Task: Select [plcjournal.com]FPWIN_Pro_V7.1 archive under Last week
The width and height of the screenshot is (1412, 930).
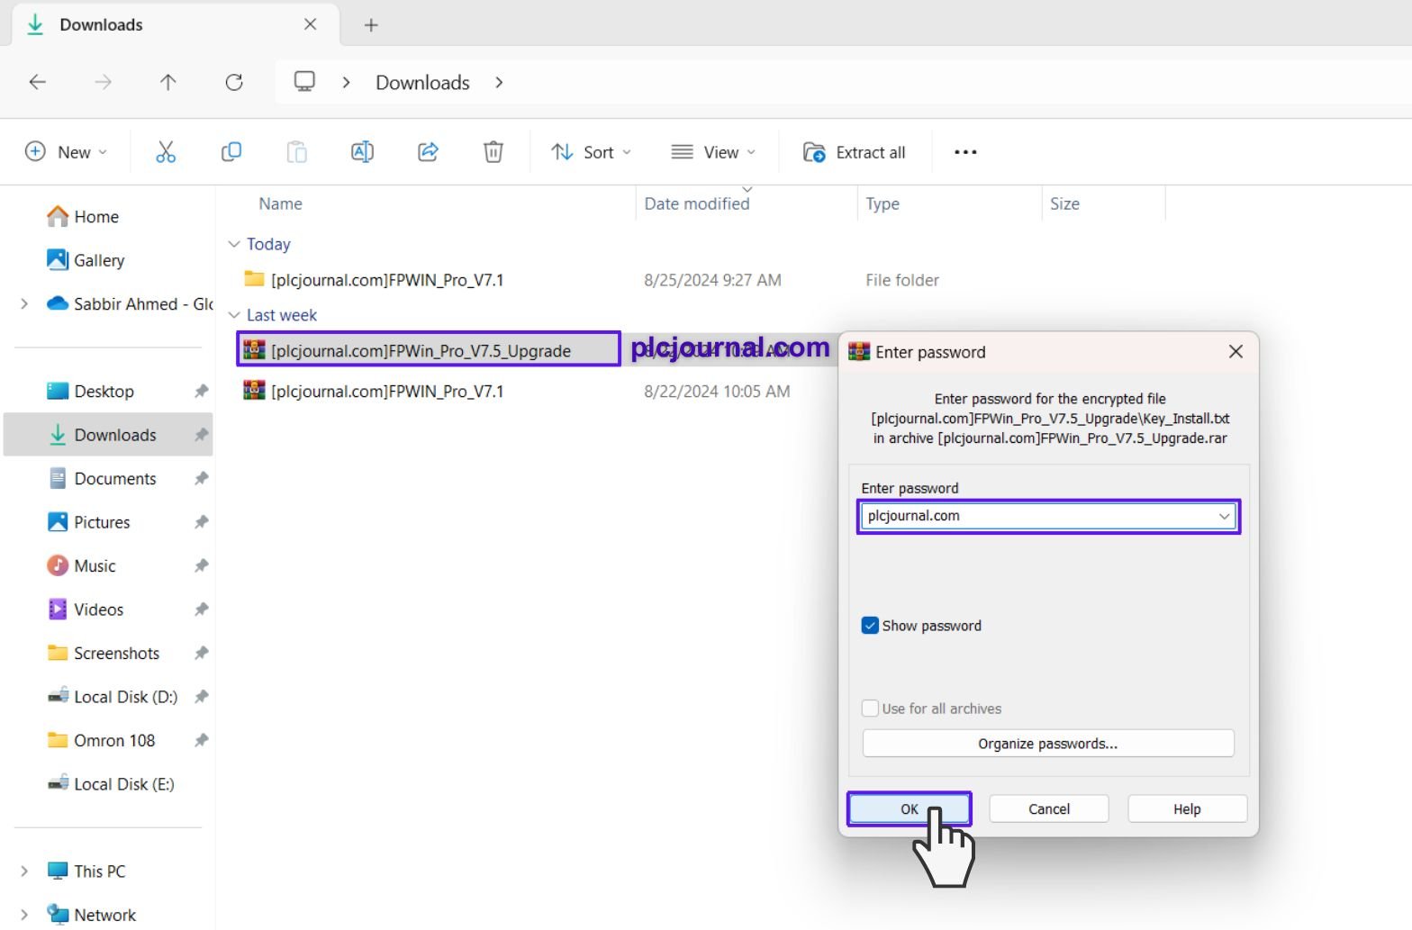Action: pyautogui.click(x=387, y=392)
